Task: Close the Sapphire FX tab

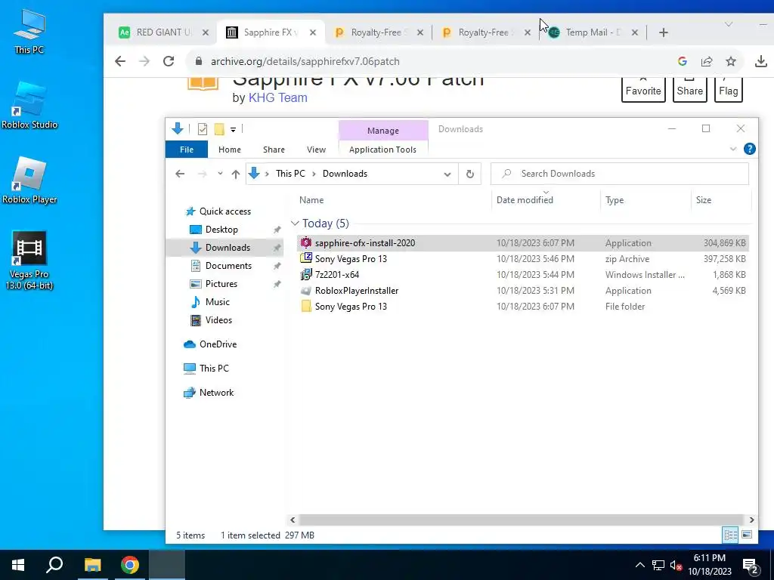Action: tap(313, 32)
